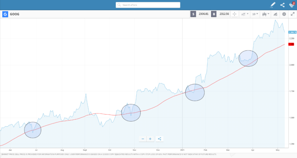The image size is (297, 158).
Task: Click the pencil edit icon in header
Action: coord(273,5)
